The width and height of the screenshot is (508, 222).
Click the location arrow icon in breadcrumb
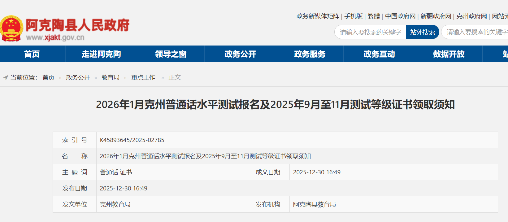[x=6, y=77]
